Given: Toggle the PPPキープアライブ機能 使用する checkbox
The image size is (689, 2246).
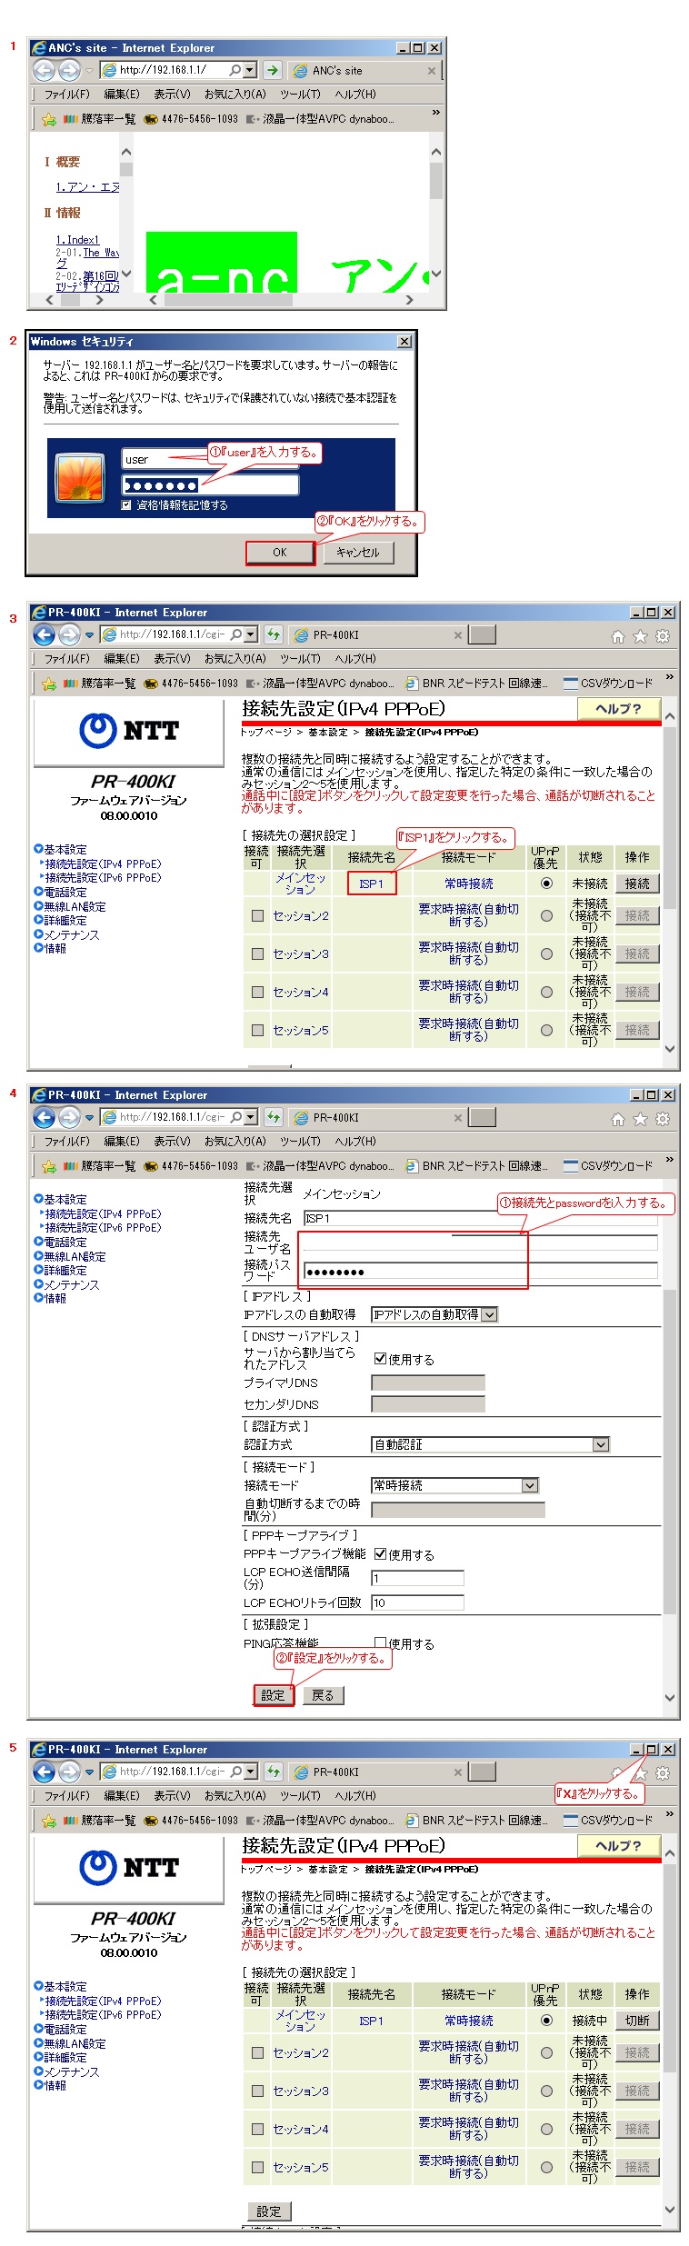Looking at the screenshot, I should (x=380, y=1554).
